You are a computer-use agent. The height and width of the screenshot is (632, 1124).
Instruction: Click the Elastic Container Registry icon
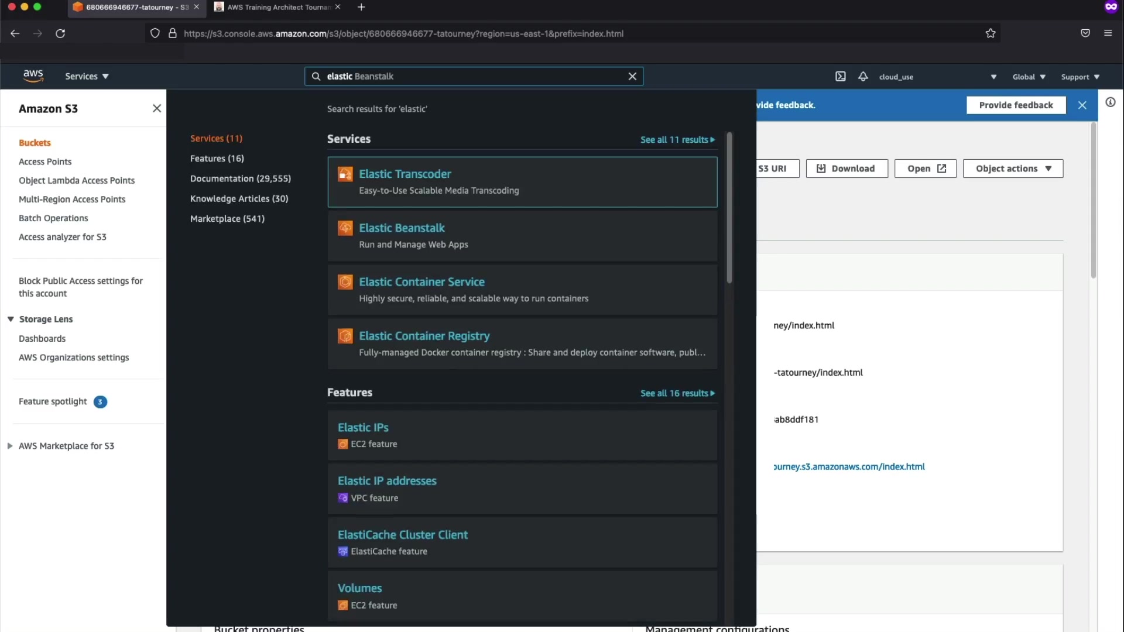click(x=345, y=336)
